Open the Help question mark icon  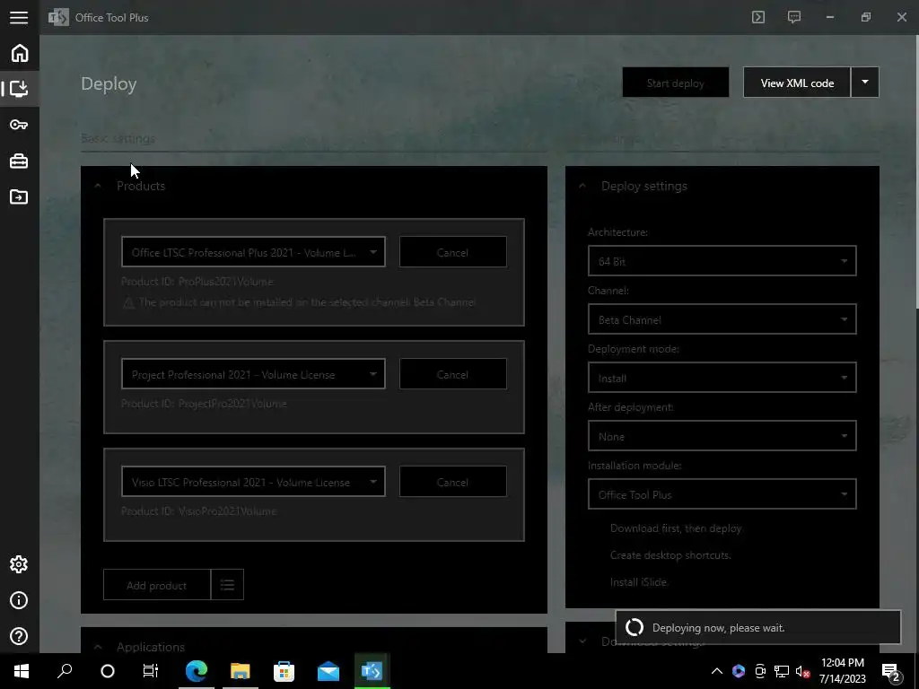click(19, 636)
